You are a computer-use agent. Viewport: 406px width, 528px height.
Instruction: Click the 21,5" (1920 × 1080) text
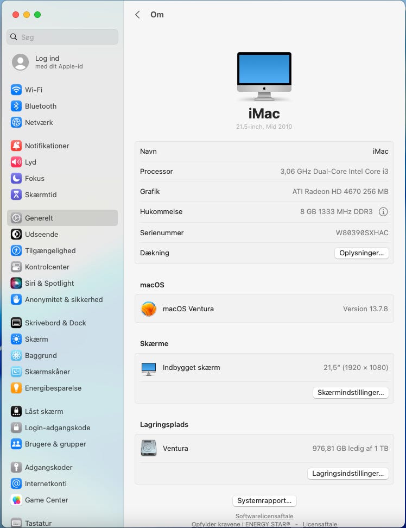356,368
